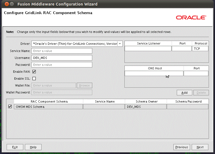This screenshot has width=215, height=154.
Task: Click the Password input field
Action: pyautogui.click(x=62, y=65)
